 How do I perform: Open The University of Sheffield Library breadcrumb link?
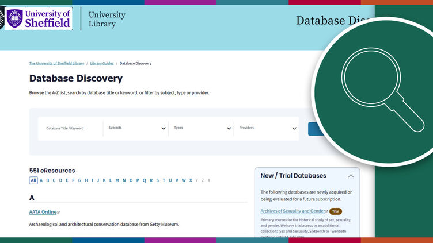[56, 63]
